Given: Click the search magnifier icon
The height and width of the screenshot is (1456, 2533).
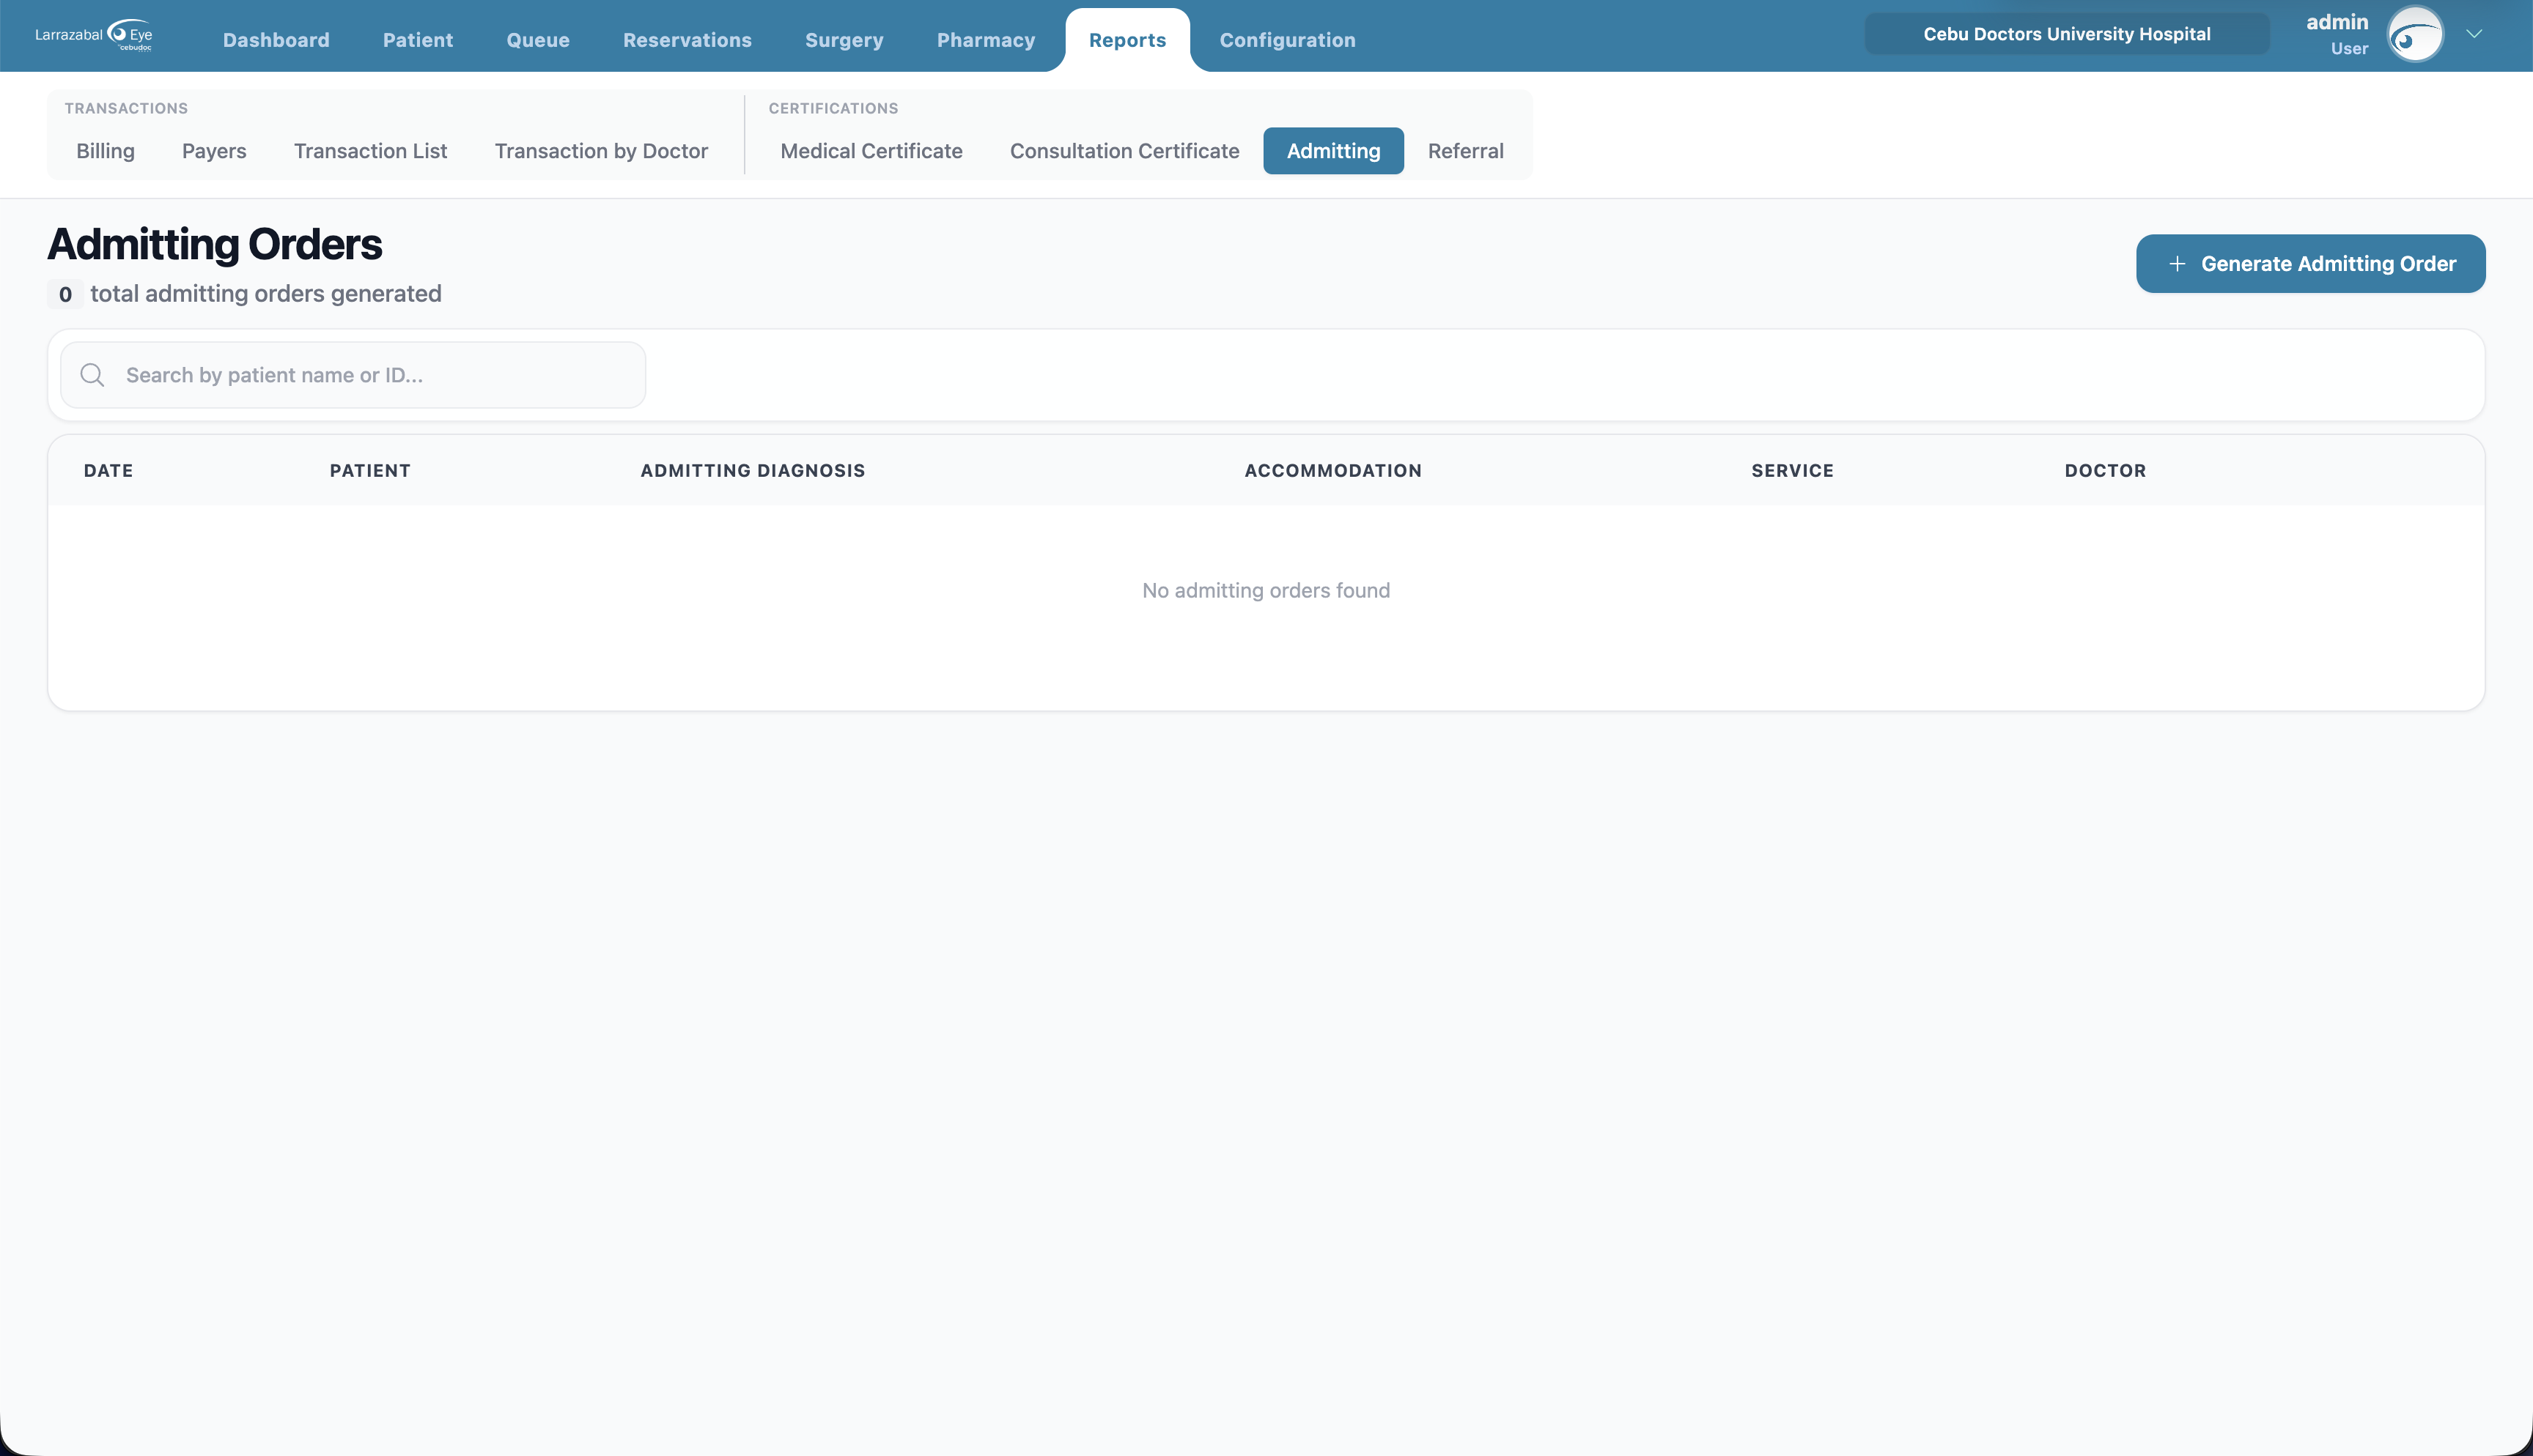Looking at the screenshot, I should pyautogui.click(x=92, y=375).
